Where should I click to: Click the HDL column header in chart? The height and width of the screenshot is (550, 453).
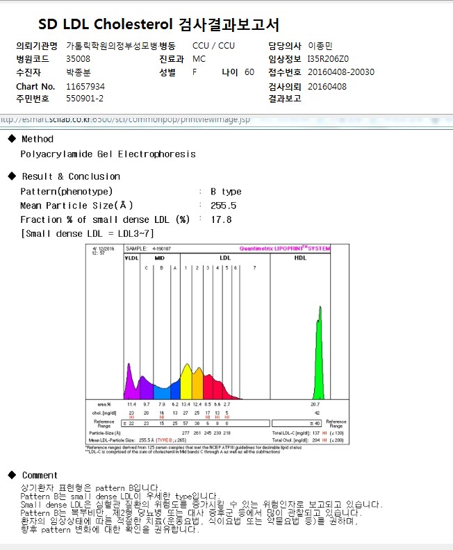click(300, 258)
